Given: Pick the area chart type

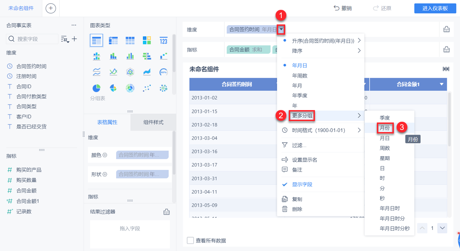Looking at the screenshot, I should click(x=147, y=72).
